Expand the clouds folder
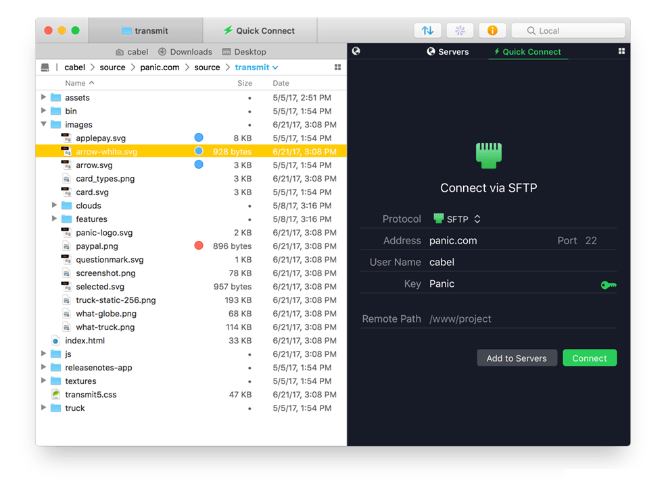 click(54, 205)
